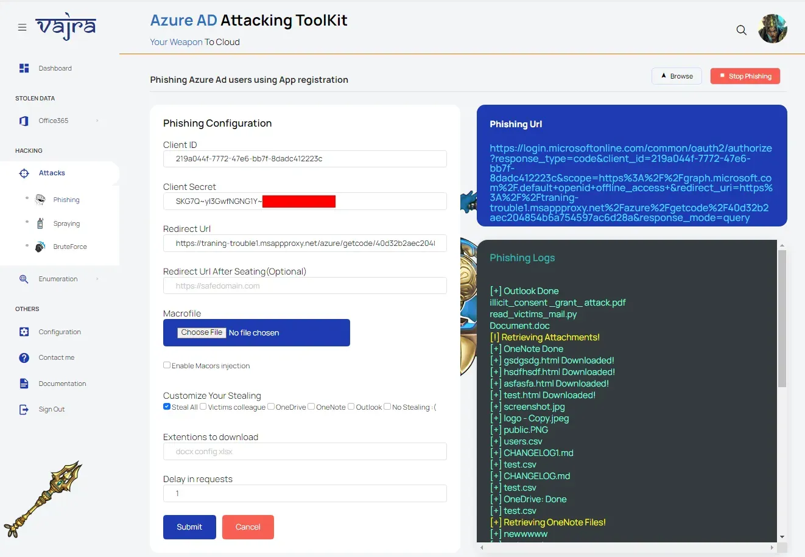Focus the Client Secret field
The height and width of the screenshot is (557, 805).
coord(305,201)
